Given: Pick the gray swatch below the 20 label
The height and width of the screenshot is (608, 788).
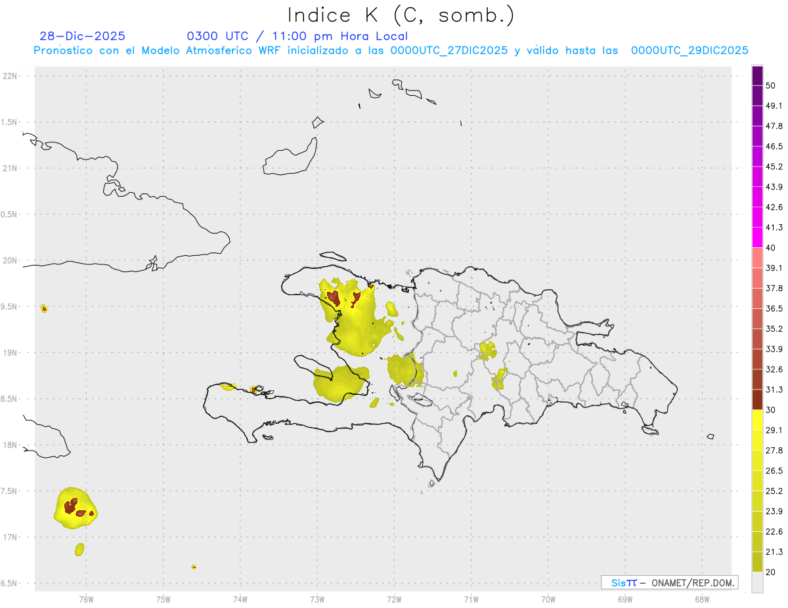Looking at the screenshot, I should point(757,582).
